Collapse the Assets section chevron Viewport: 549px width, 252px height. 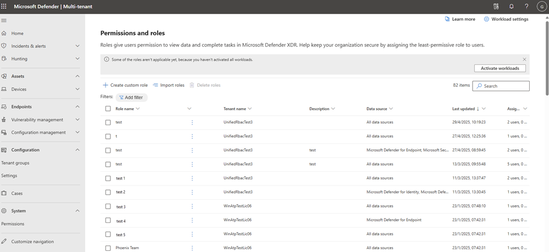pyautogui.click(x=77, y=76)
